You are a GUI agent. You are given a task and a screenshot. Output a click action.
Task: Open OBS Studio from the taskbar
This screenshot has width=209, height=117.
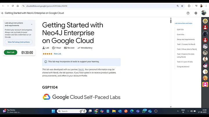click(156, 111)
